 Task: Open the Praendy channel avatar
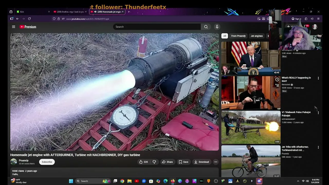tap(14, 162)
